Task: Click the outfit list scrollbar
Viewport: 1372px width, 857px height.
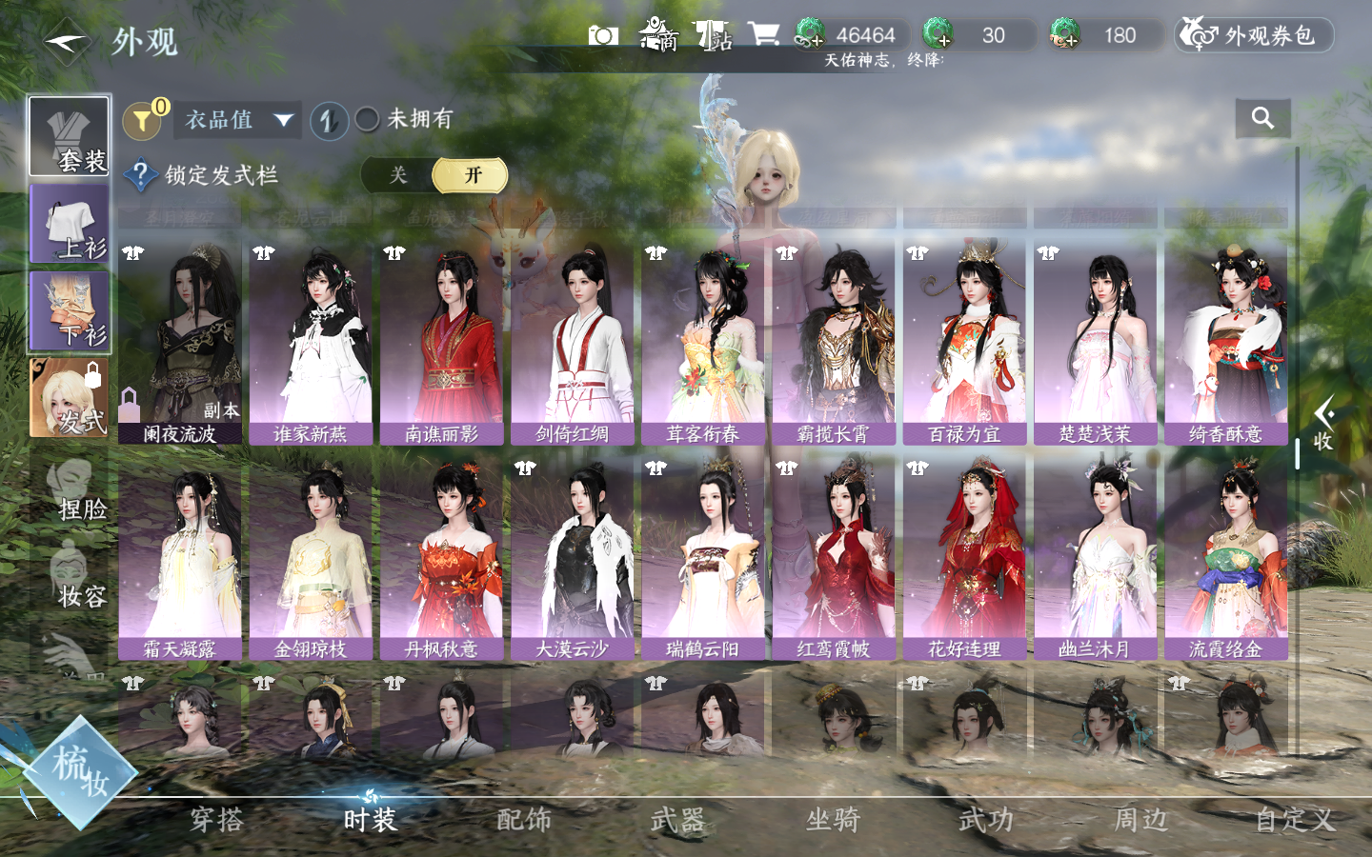Action: pyautogui.click(x=1298, y=452)
